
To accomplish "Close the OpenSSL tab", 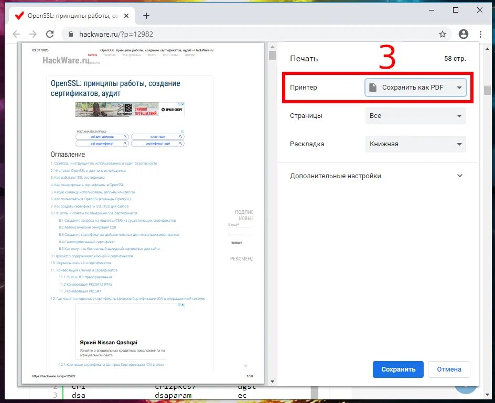I will (x=126, y=16).
